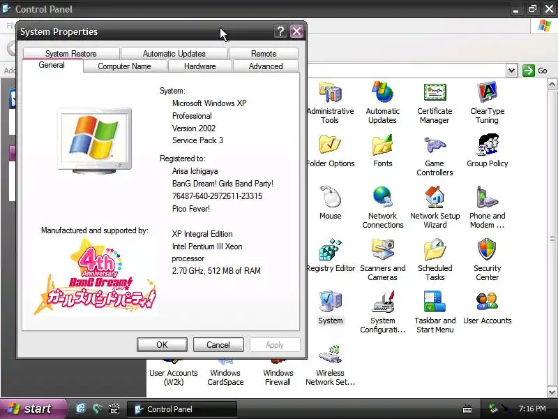Click the clapperboard quick launch icon
This screenshot has height=419, width=558.
pyautogui.click(x=114, y=409)
